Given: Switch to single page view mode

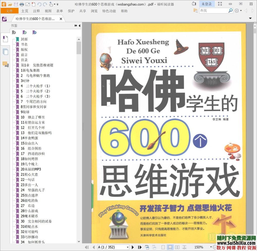Looking at the screenshot, I should pos(163,247).
